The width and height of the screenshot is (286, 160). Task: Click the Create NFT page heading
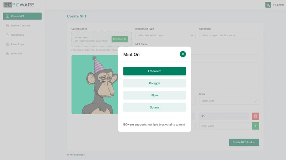pos(77,16)
